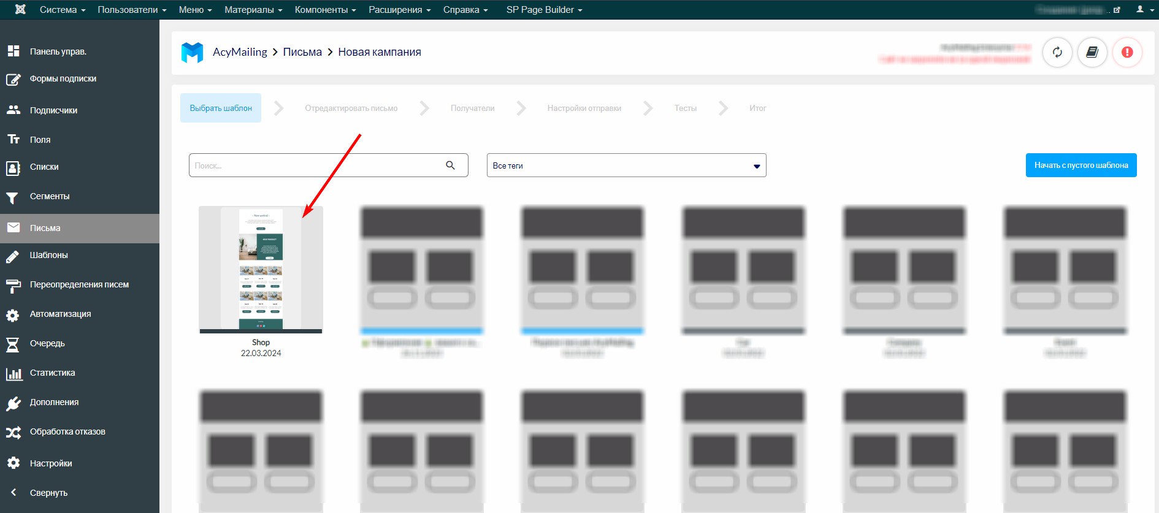This screenshot has width=1159, height=513.
Task: Click the AcyMailing logo in header
Action: 192,52
